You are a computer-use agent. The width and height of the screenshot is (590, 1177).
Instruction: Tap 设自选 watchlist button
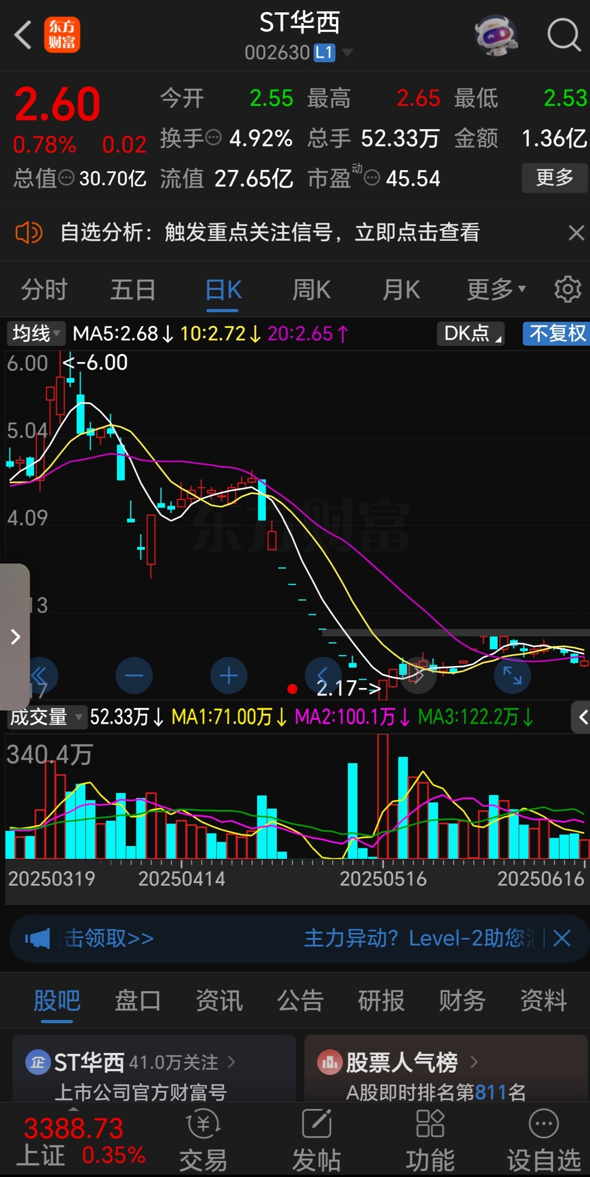(x=544, y=1140)
